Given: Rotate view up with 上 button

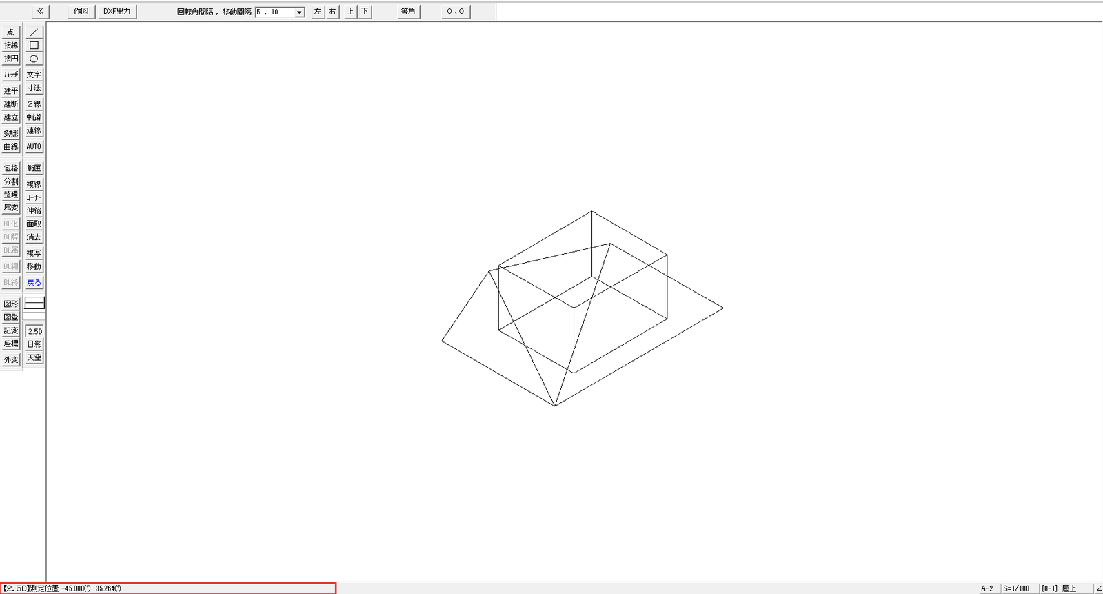Looking at the screenshot, I should coord(350,12).
